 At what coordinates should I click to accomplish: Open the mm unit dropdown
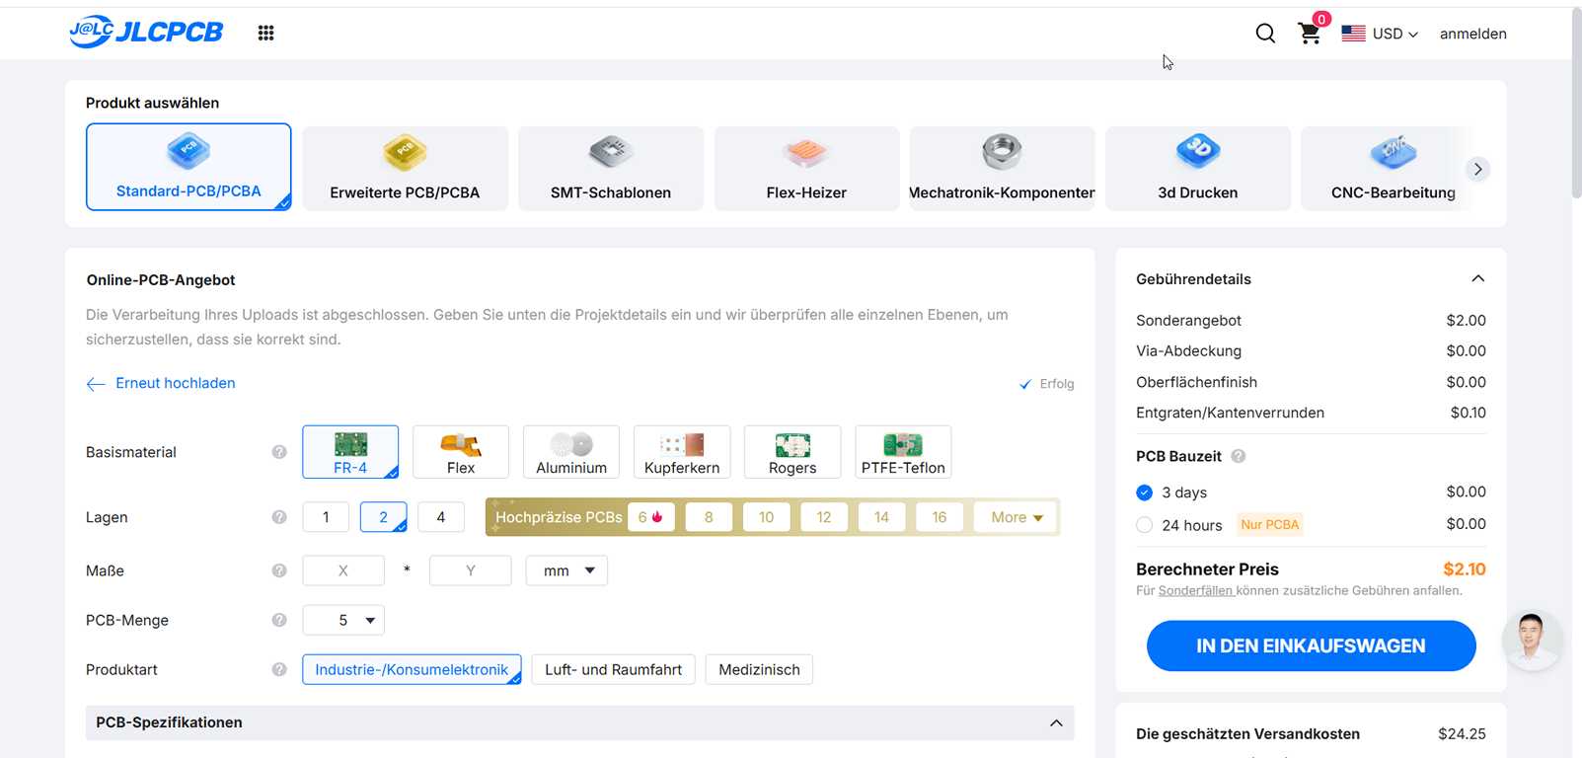coord(566,570)
